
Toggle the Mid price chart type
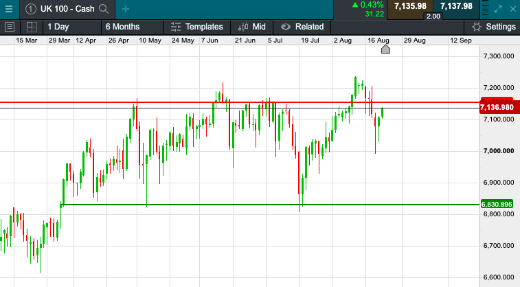pyautogui.click(x=252, y=27)
